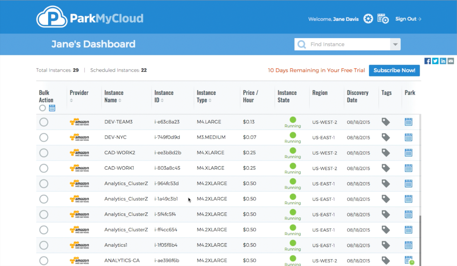Click the Running status indicator for CAD-WORK1
457x266 pixels.
292,166
